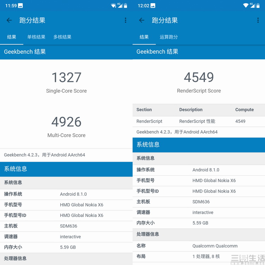
Task: Tap Qualcomm Qualcomm processor name
Action: [x=215, y=246]
